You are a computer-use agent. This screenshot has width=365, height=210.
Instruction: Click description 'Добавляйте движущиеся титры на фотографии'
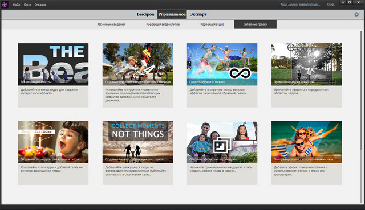[x=136, y=171]
